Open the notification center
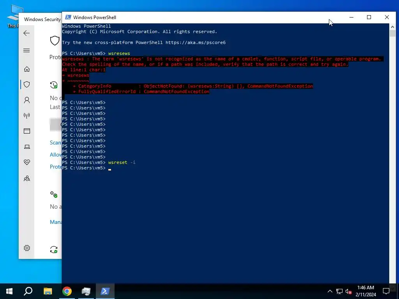Screen dimensions: 399x299 (386, 291)
